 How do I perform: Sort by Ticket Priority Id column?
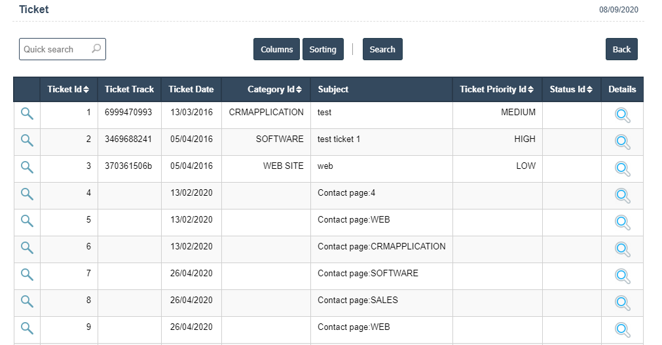coord(497,90)
